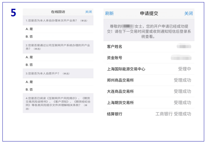Click the 大连商品交易所 row
206x143 pixels.
pos(149,92)
